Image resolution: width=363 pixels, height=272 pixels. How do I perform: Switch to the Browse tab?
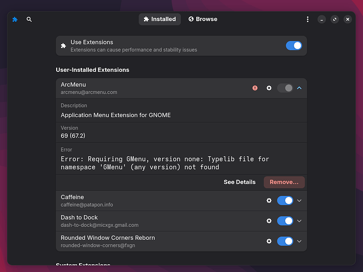click(203, 19)
